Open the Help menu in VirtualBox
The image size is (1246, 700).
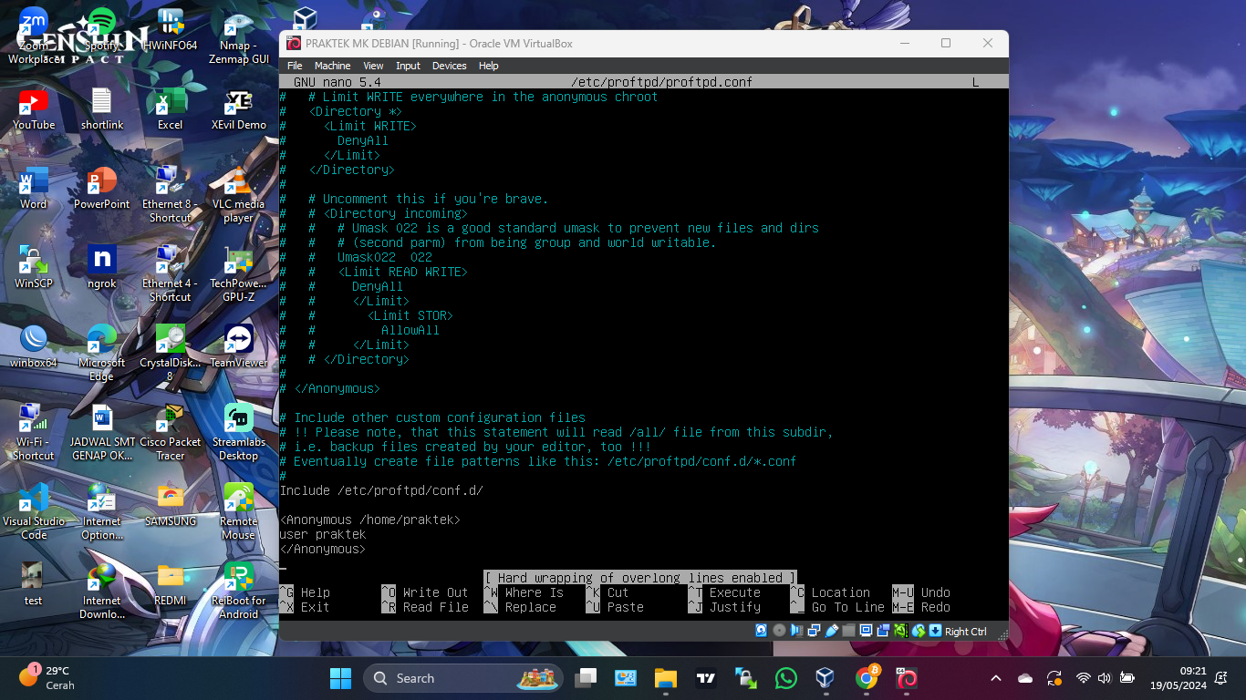pyautogui.click(x=489, y=66)
